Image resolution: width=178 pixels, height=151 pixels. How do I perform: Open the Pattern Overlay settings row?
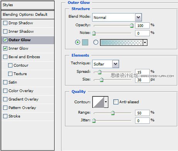[27, 108]
